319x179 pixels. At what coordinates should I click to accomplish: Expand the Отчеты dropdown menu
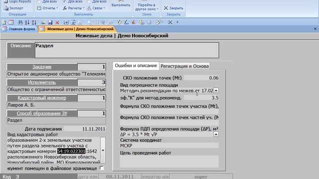(48, 8)
